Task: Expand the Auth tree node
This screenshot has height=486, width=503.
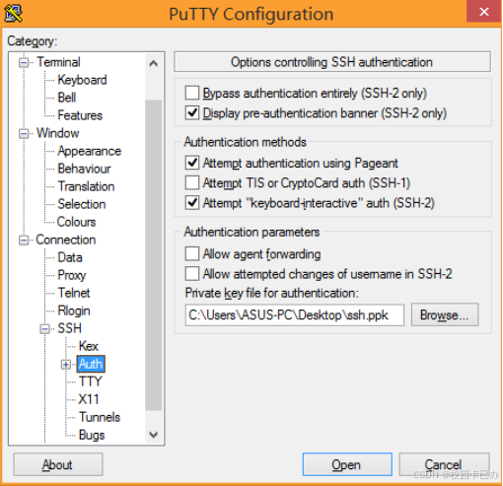Action: (66, 364)
